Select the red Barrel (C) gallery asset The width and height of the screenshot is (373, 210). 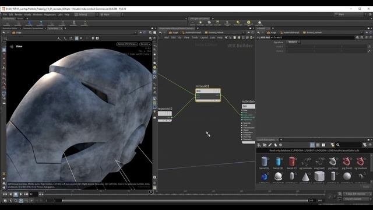[291, 163]
